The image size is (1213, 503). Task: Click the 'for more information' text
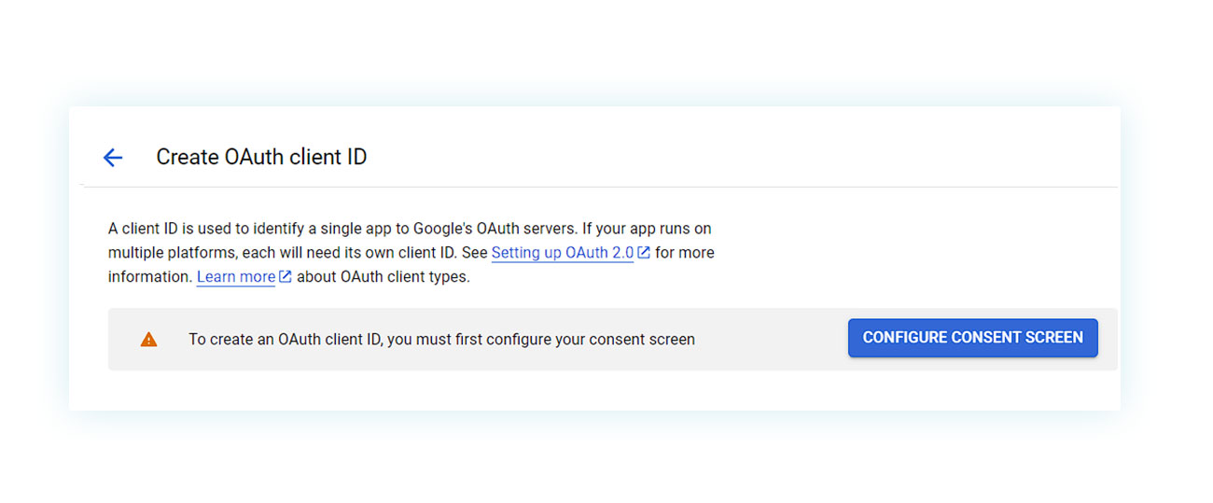coord(685,253)
